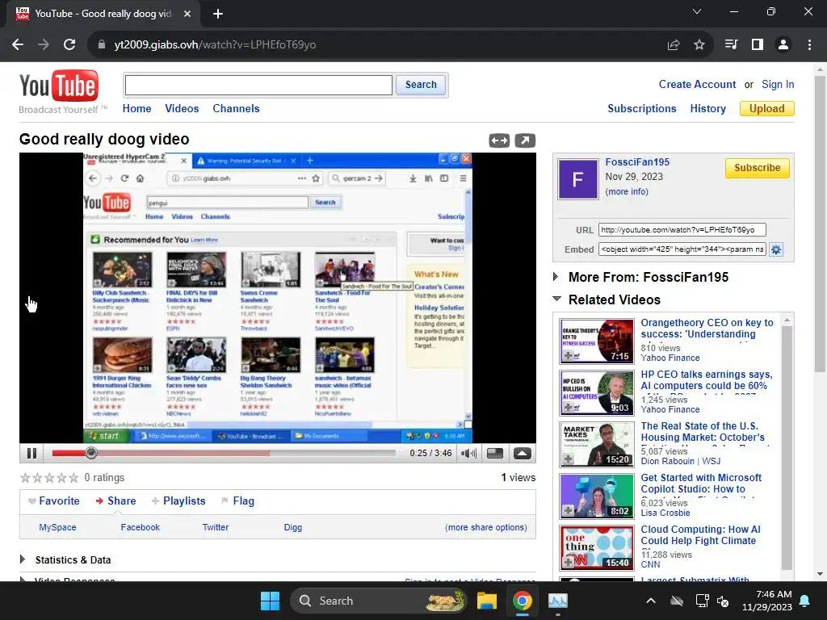Viewport: 827px width, 620px height.
Task: Go back in Chrome
Action: coord(18,45)
